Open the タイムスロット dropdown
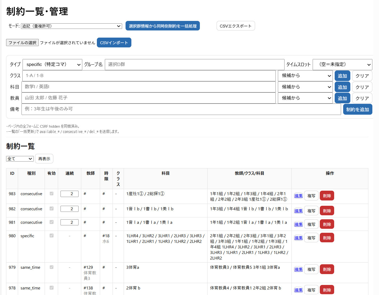The height and width of the screenshot is (295, 379). coord(342,65)
